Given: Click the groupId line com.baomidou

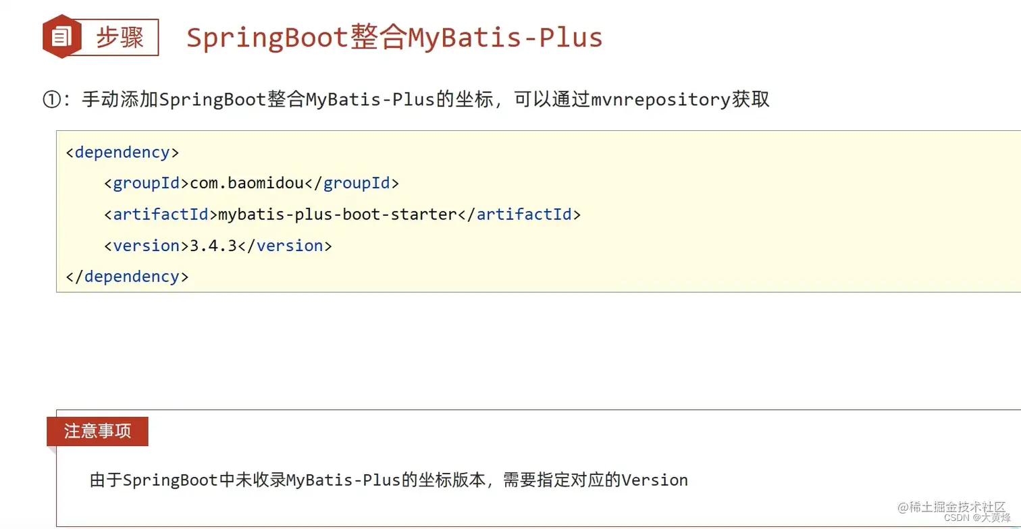Looking at the screenshot, I should tap(252, 184).
